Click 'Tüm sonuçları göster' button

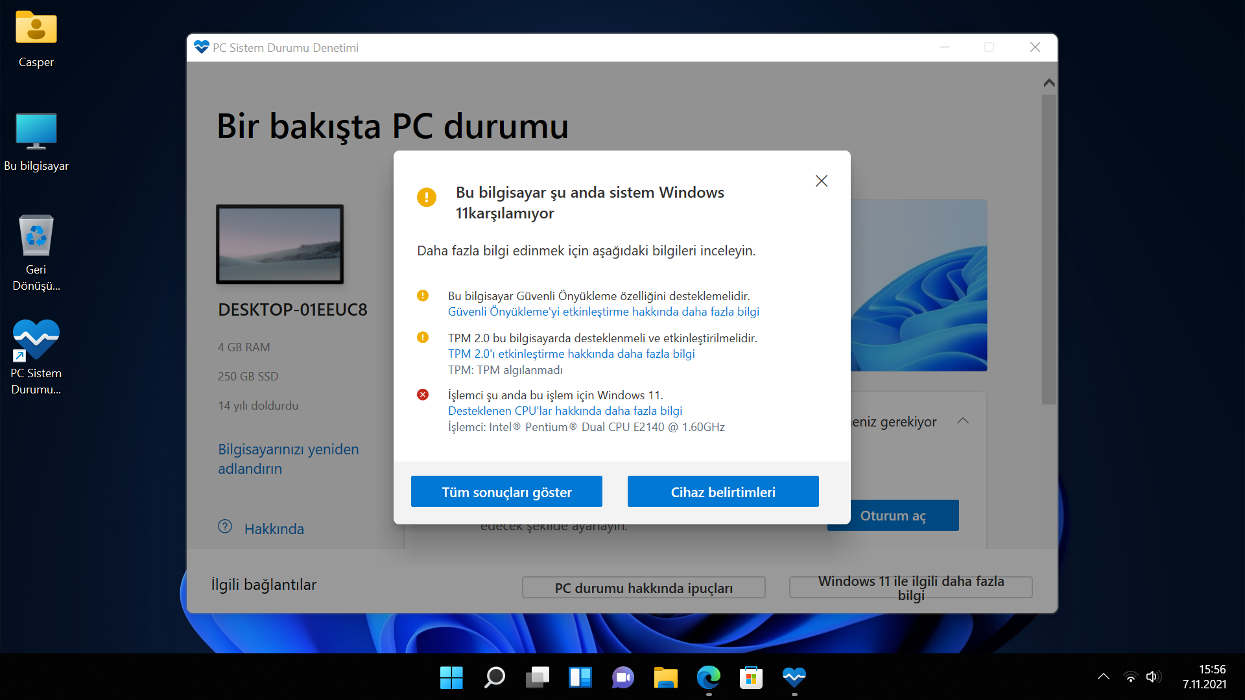pyautogui.click(x=506, y=492)
